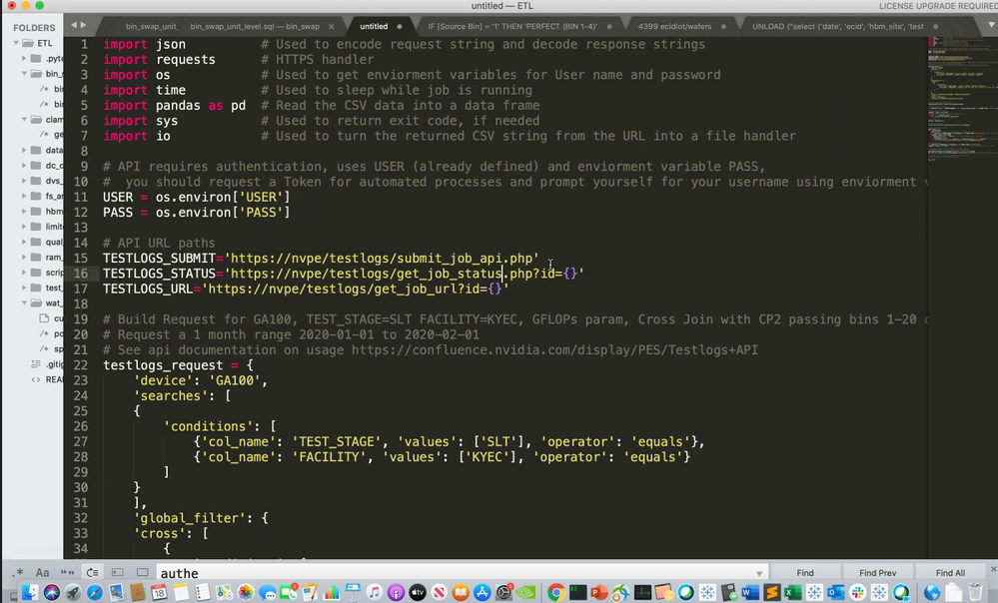Open Microsoft Word from the Dock

pos(750,592)
